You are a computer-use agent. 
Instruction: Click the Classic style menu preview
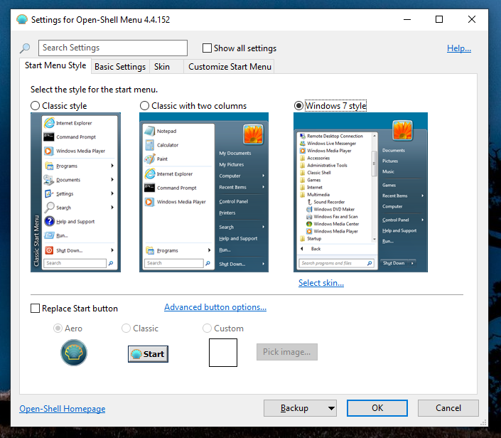click(76, 193)
